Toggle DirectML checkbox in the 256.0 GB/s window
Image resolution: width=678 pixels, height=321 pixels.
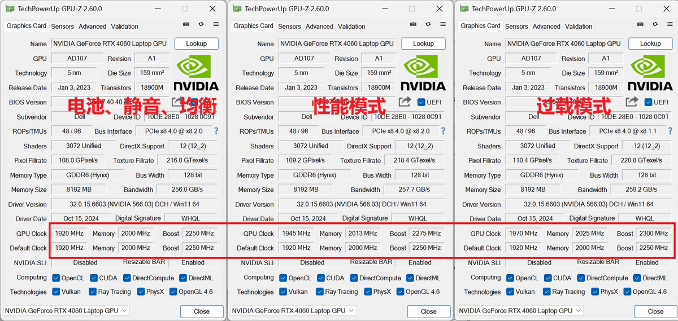[x=184, y=278]
